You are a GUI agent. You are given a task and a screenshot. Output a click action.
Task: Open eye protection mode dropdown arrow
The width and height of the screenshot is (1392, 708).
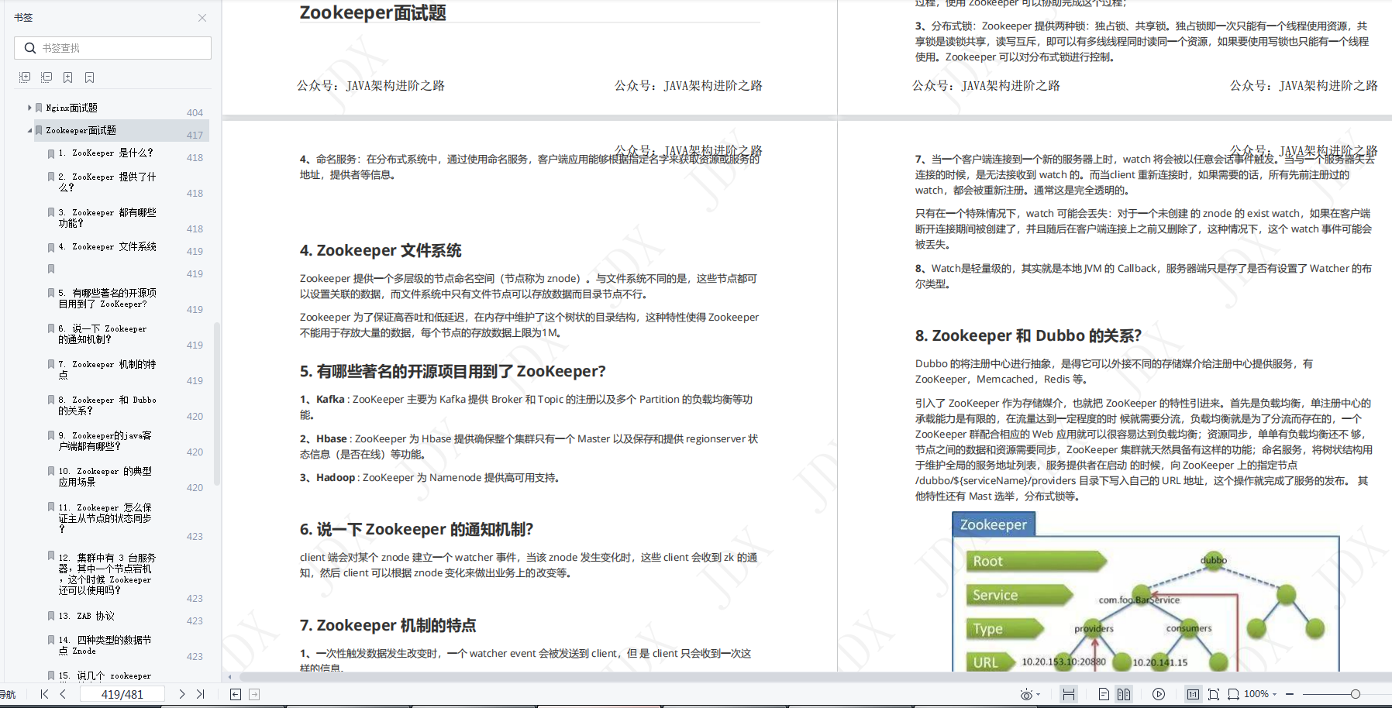(1039, 694)
